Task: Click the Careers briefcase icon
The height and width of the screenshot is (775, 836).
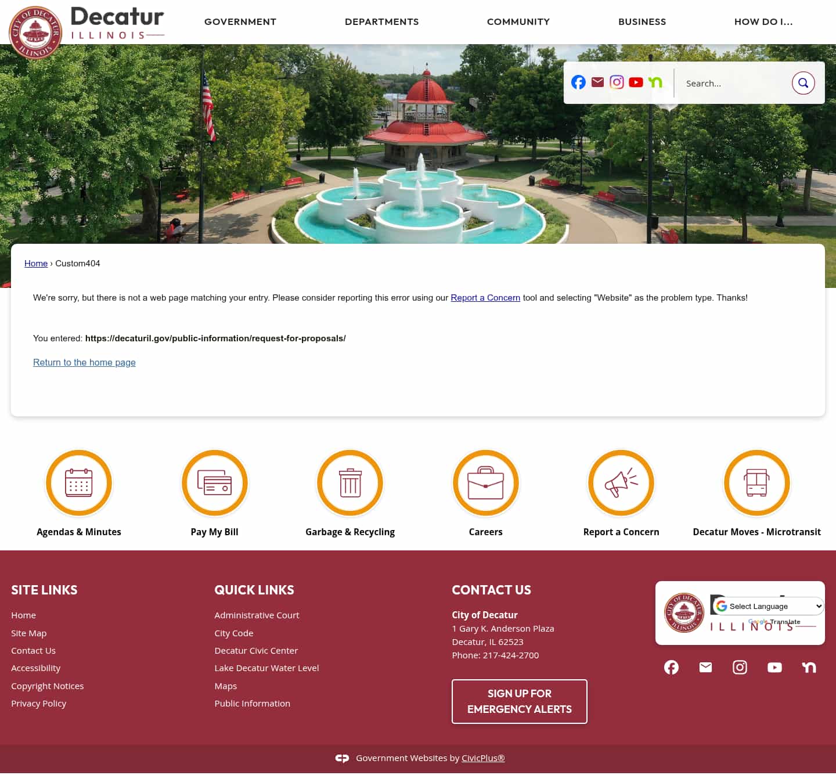Action: (x=485, y=483)
